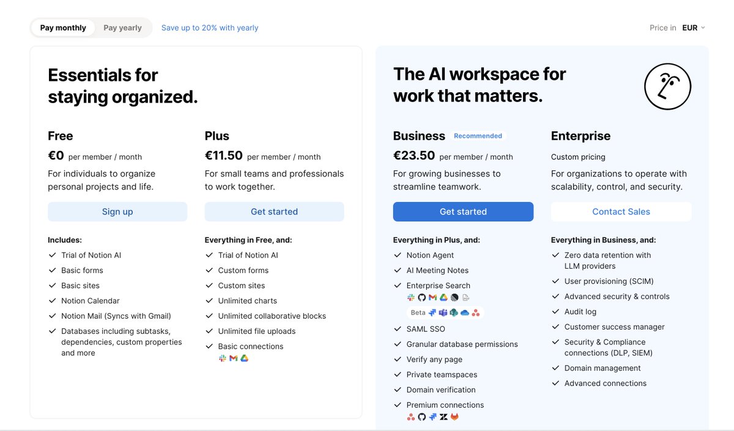Click the Linear icon under Enterprise Search
Screen dimensions: 734x431
(454, 297)
